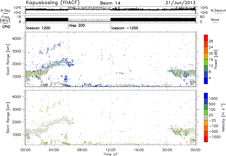Screen dimensions: 226x156
Task: Click the frequency axis value 18
Action: [19, 17]
